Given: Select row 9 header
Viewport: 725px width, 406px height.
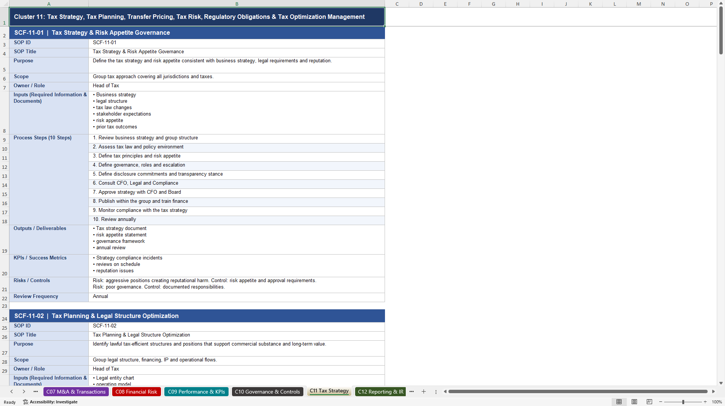Looking at the screenshot, I should point(5,139).
